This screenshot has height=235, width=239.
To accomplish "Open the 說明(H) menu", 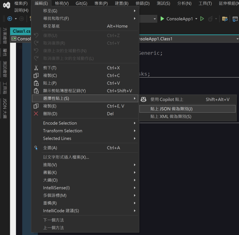I will [21, 10].
